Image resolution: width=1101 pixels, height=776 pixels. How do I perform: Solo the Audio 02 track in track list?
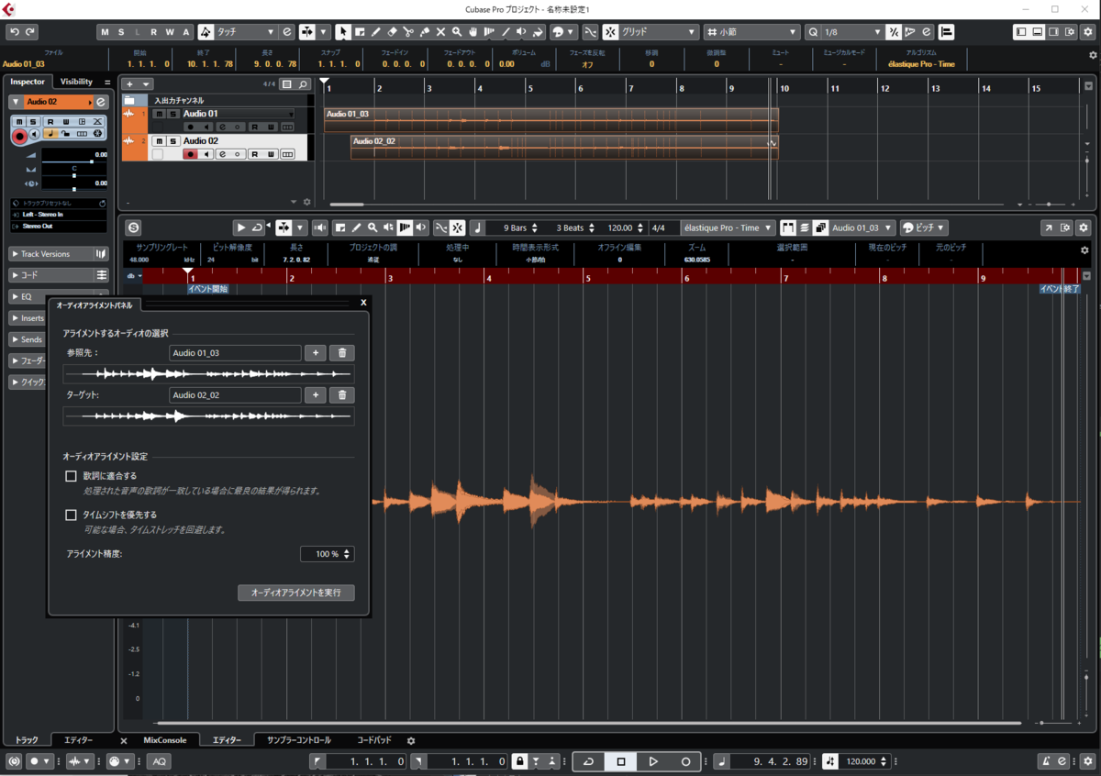172,141
